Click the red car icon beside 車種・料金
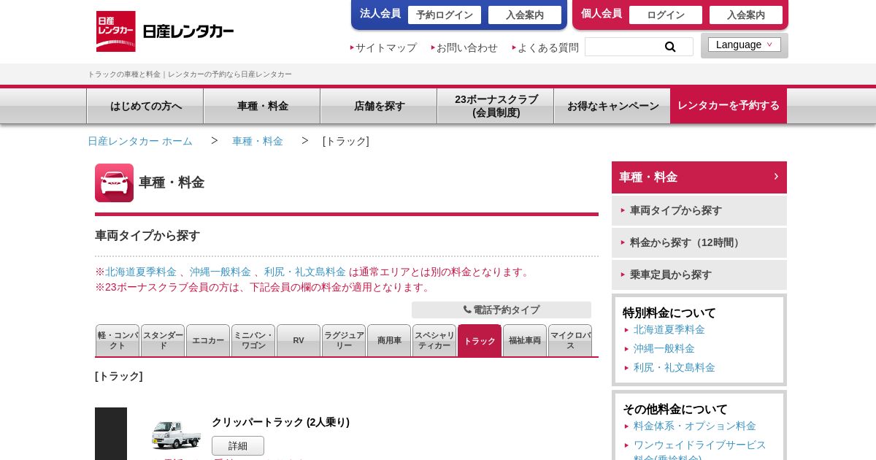Viewport: 876px width, 460px height. point(114,183)
